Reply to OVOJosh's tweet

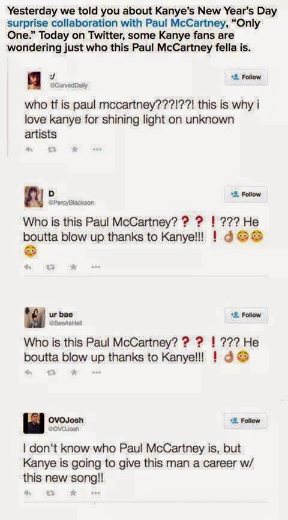coord(29,494)
